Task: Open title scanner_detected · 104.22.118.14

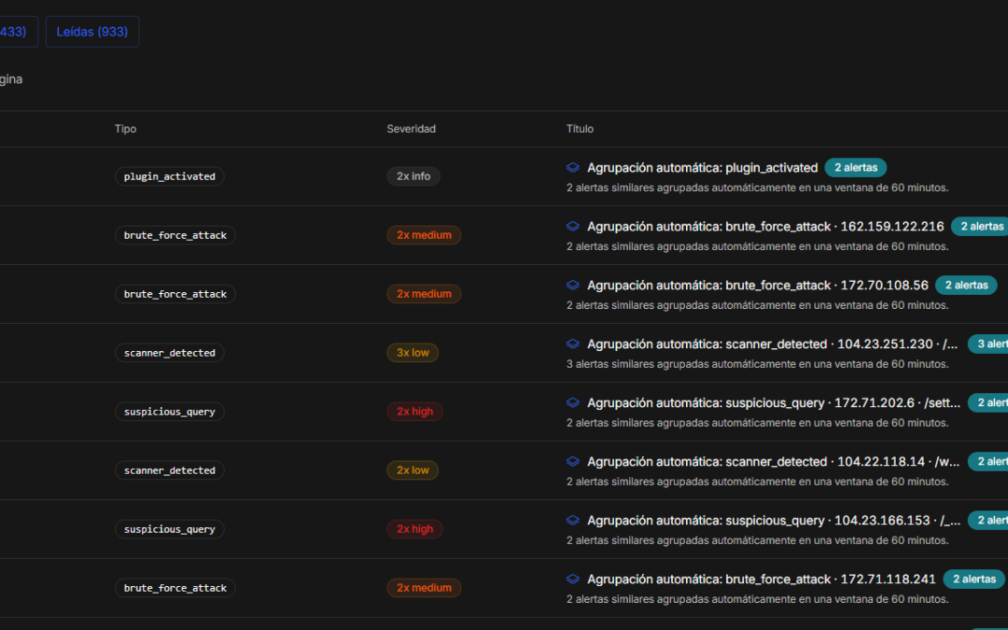Action: pos(773,462)
